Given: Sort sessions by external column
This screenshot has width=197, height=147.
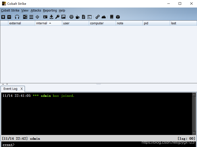Looking at the screenshot, I should tap(22, 23).
